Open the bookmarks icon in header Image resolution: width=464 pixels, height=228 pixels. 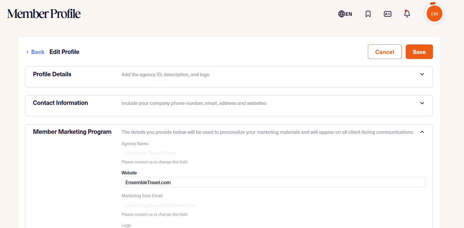tap(368, 14)
